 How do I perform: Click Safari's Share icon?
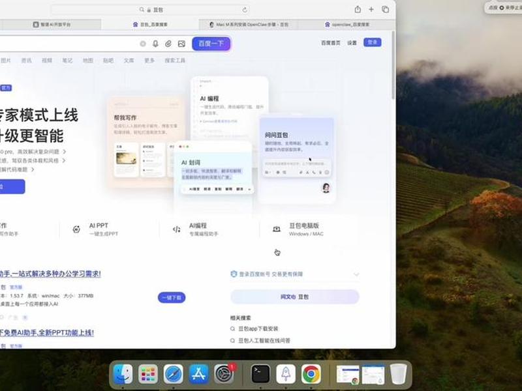tap(358, 9)
